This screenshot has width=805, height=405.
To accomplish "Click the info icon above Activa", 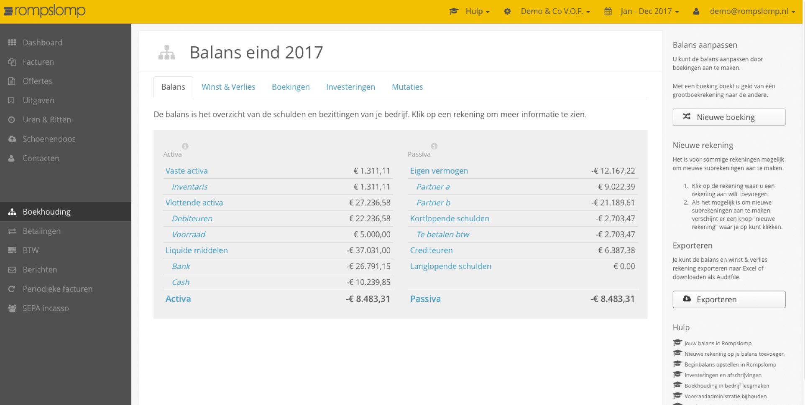I will (185, 146).
